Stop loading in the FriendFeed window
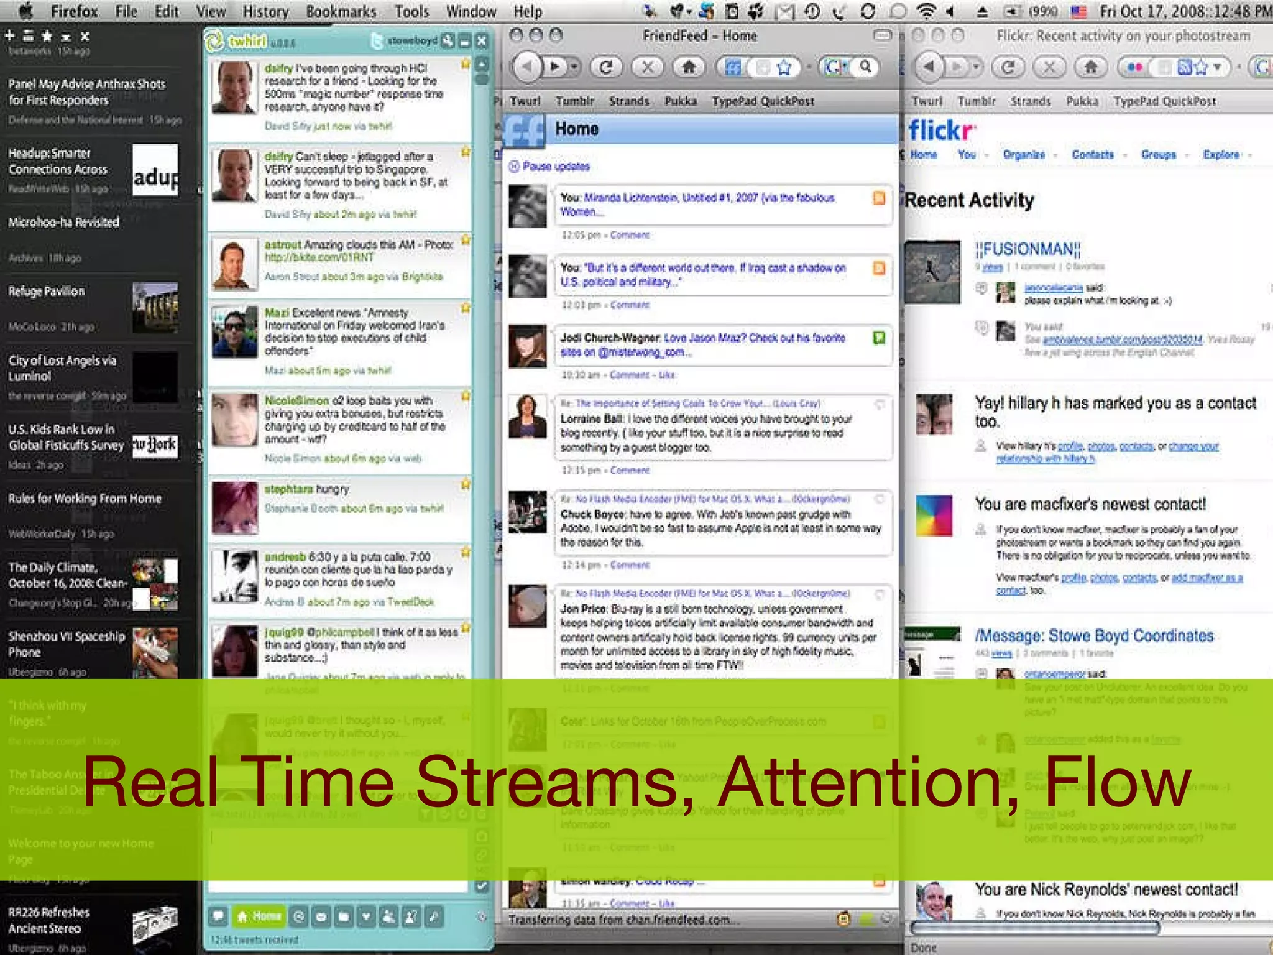The width and height of the screenshot is (1273, 955). (x=648, y=67)
